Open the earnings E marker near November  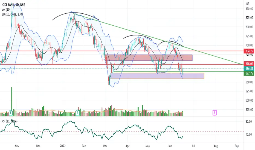tap(11, 112)
